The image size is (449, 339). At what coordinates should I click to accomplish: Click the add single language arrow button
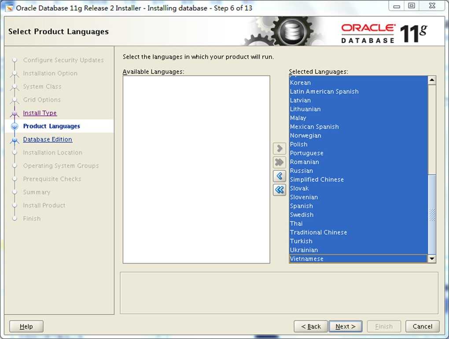click(x=280, y=149)
